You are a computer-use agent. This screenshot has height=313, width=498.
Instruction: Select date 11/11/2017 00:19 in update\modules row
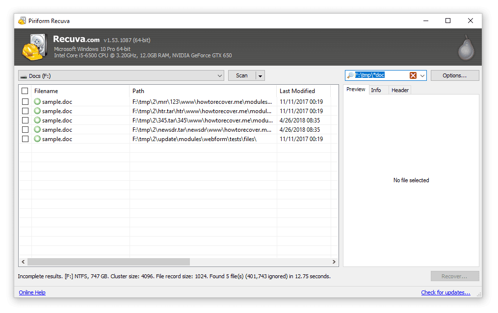301,139
